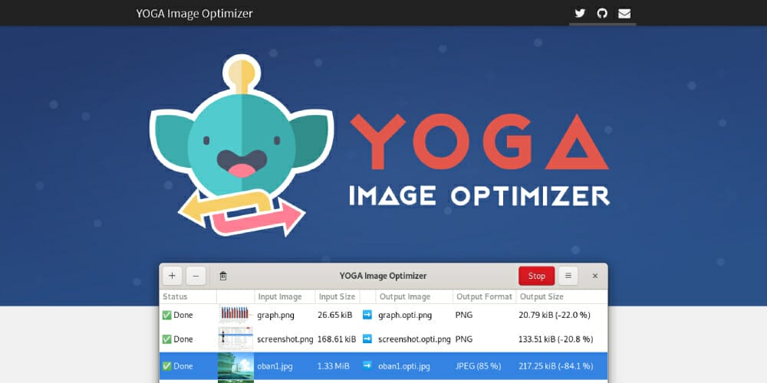Screen dimensions: 767x383
Task: Select the oban1.jpg thumbnail
Action: tap(235, 366)
